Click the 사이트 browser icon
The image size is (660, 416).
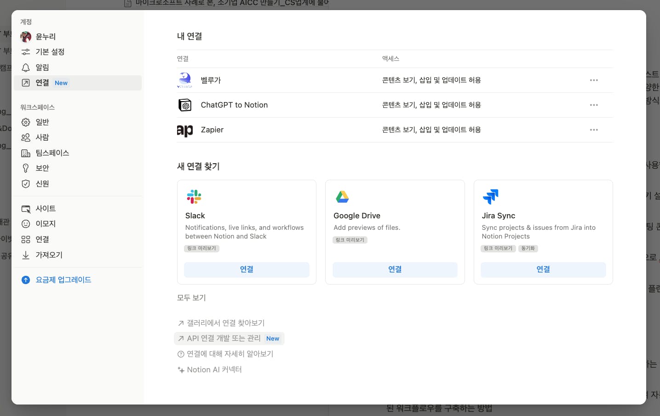26,209
